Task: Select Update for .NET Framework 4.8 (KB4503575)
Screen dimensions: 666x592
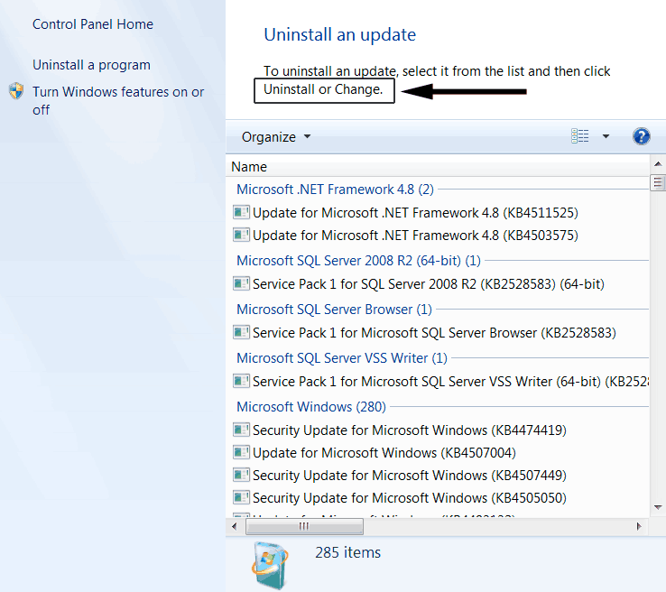Action: (415, 235)
